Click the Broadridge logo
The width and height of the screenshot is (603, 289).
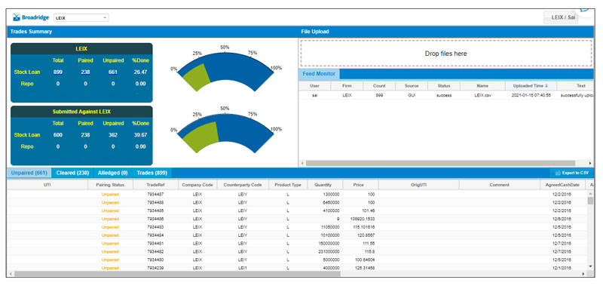click(x=31, y=17)
